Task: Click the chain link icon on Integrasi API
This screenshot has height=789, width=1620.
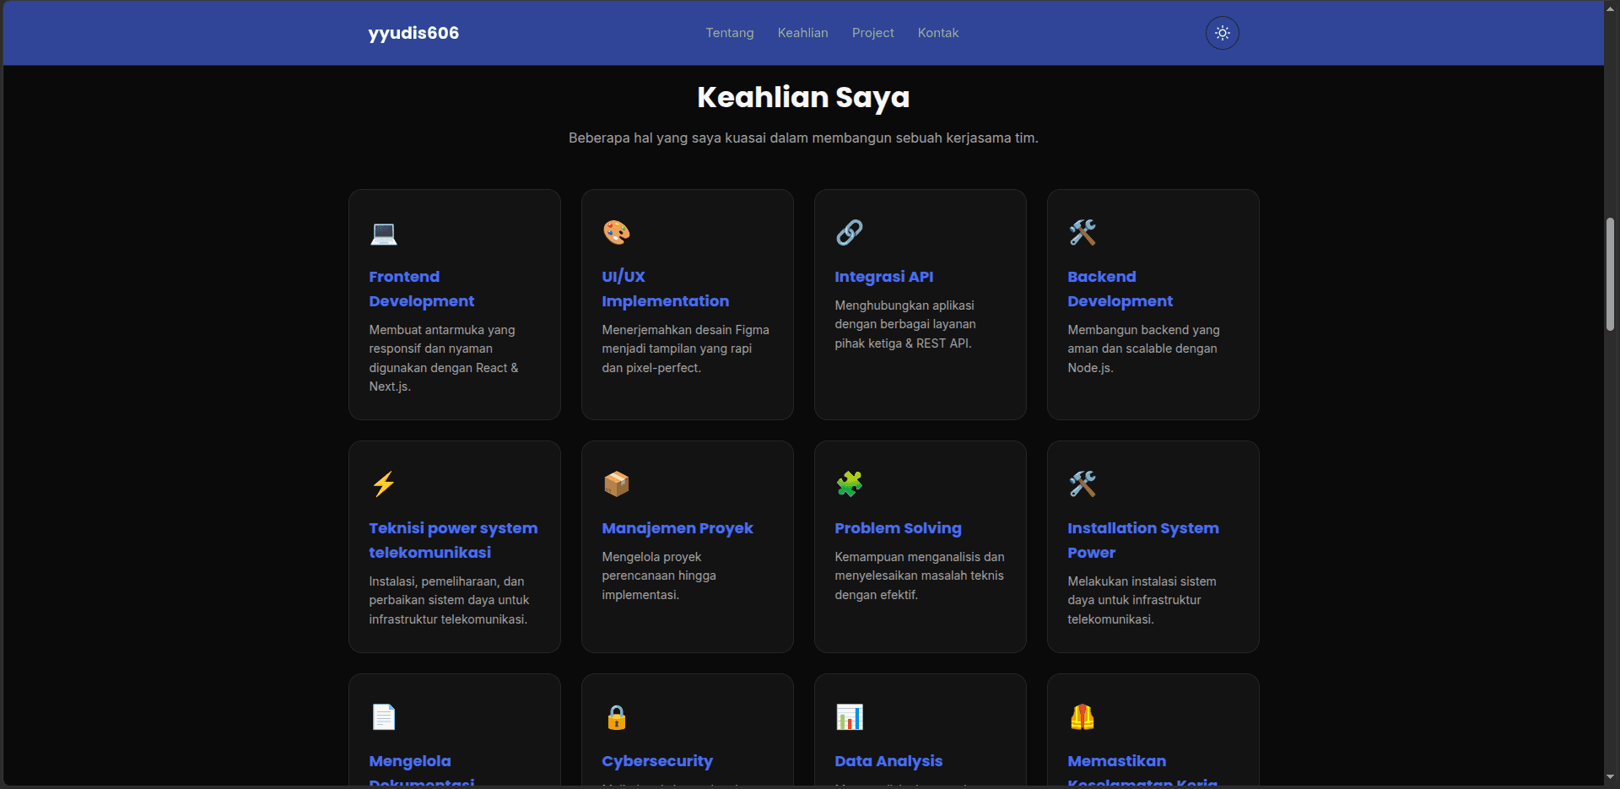Action: pyautogui.click(x=850, y=232)
